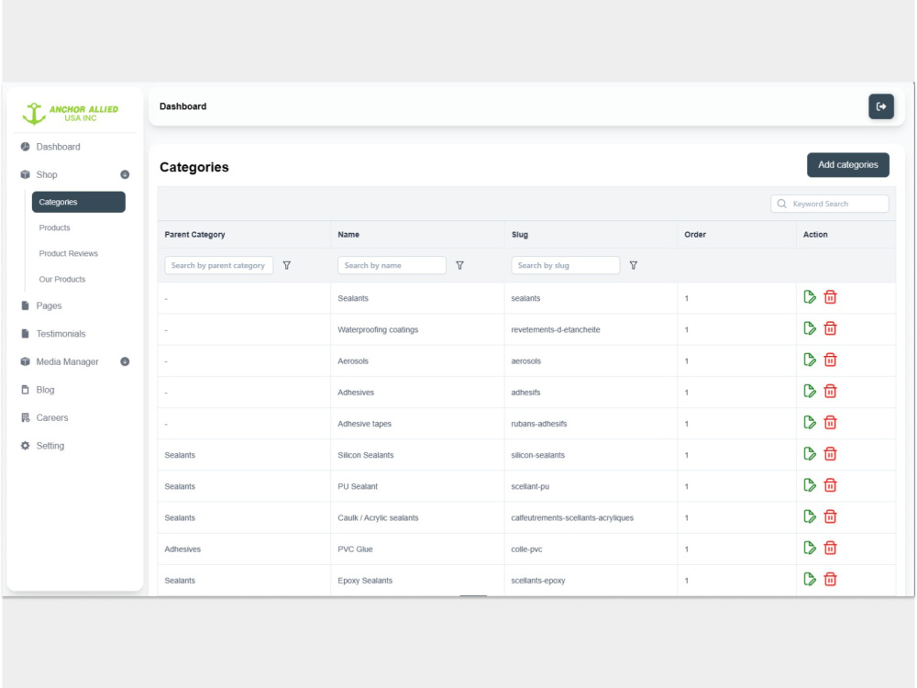Screen dimensions: 917x688
Task: Delete the PVC Glue category
Action: (830, 549)
